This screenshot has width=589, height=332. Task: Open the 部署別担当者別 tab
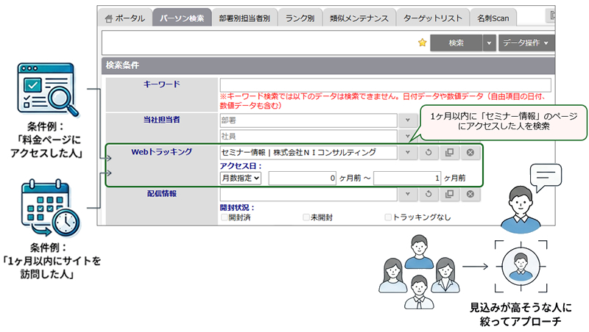[x=244, y=18]
